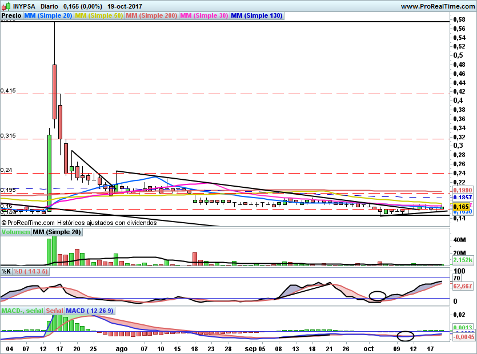The image size is (477, 354).
Task: Select the volume MM (Simple 20) label
Action: pyautogui.click(x=57, y=232)
